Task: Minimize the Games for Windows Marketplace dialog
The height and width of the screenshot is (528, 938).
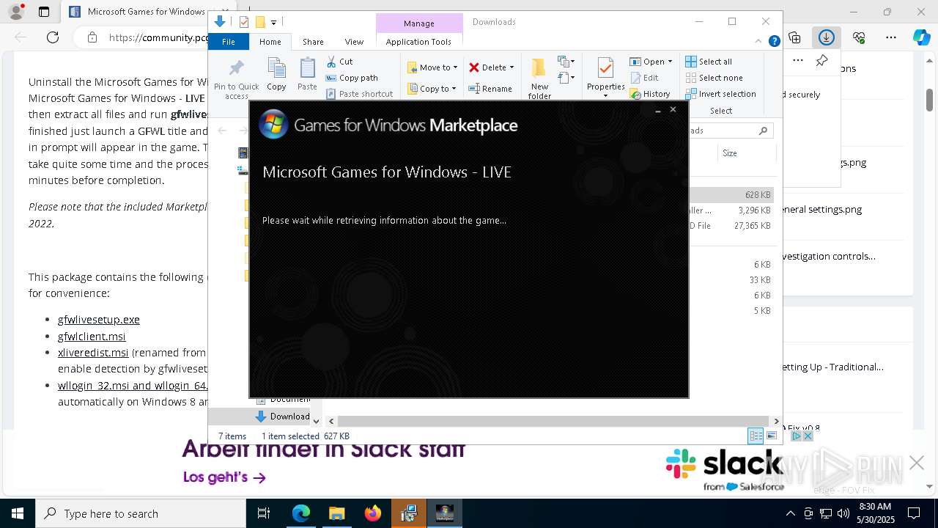Action: 658,110
